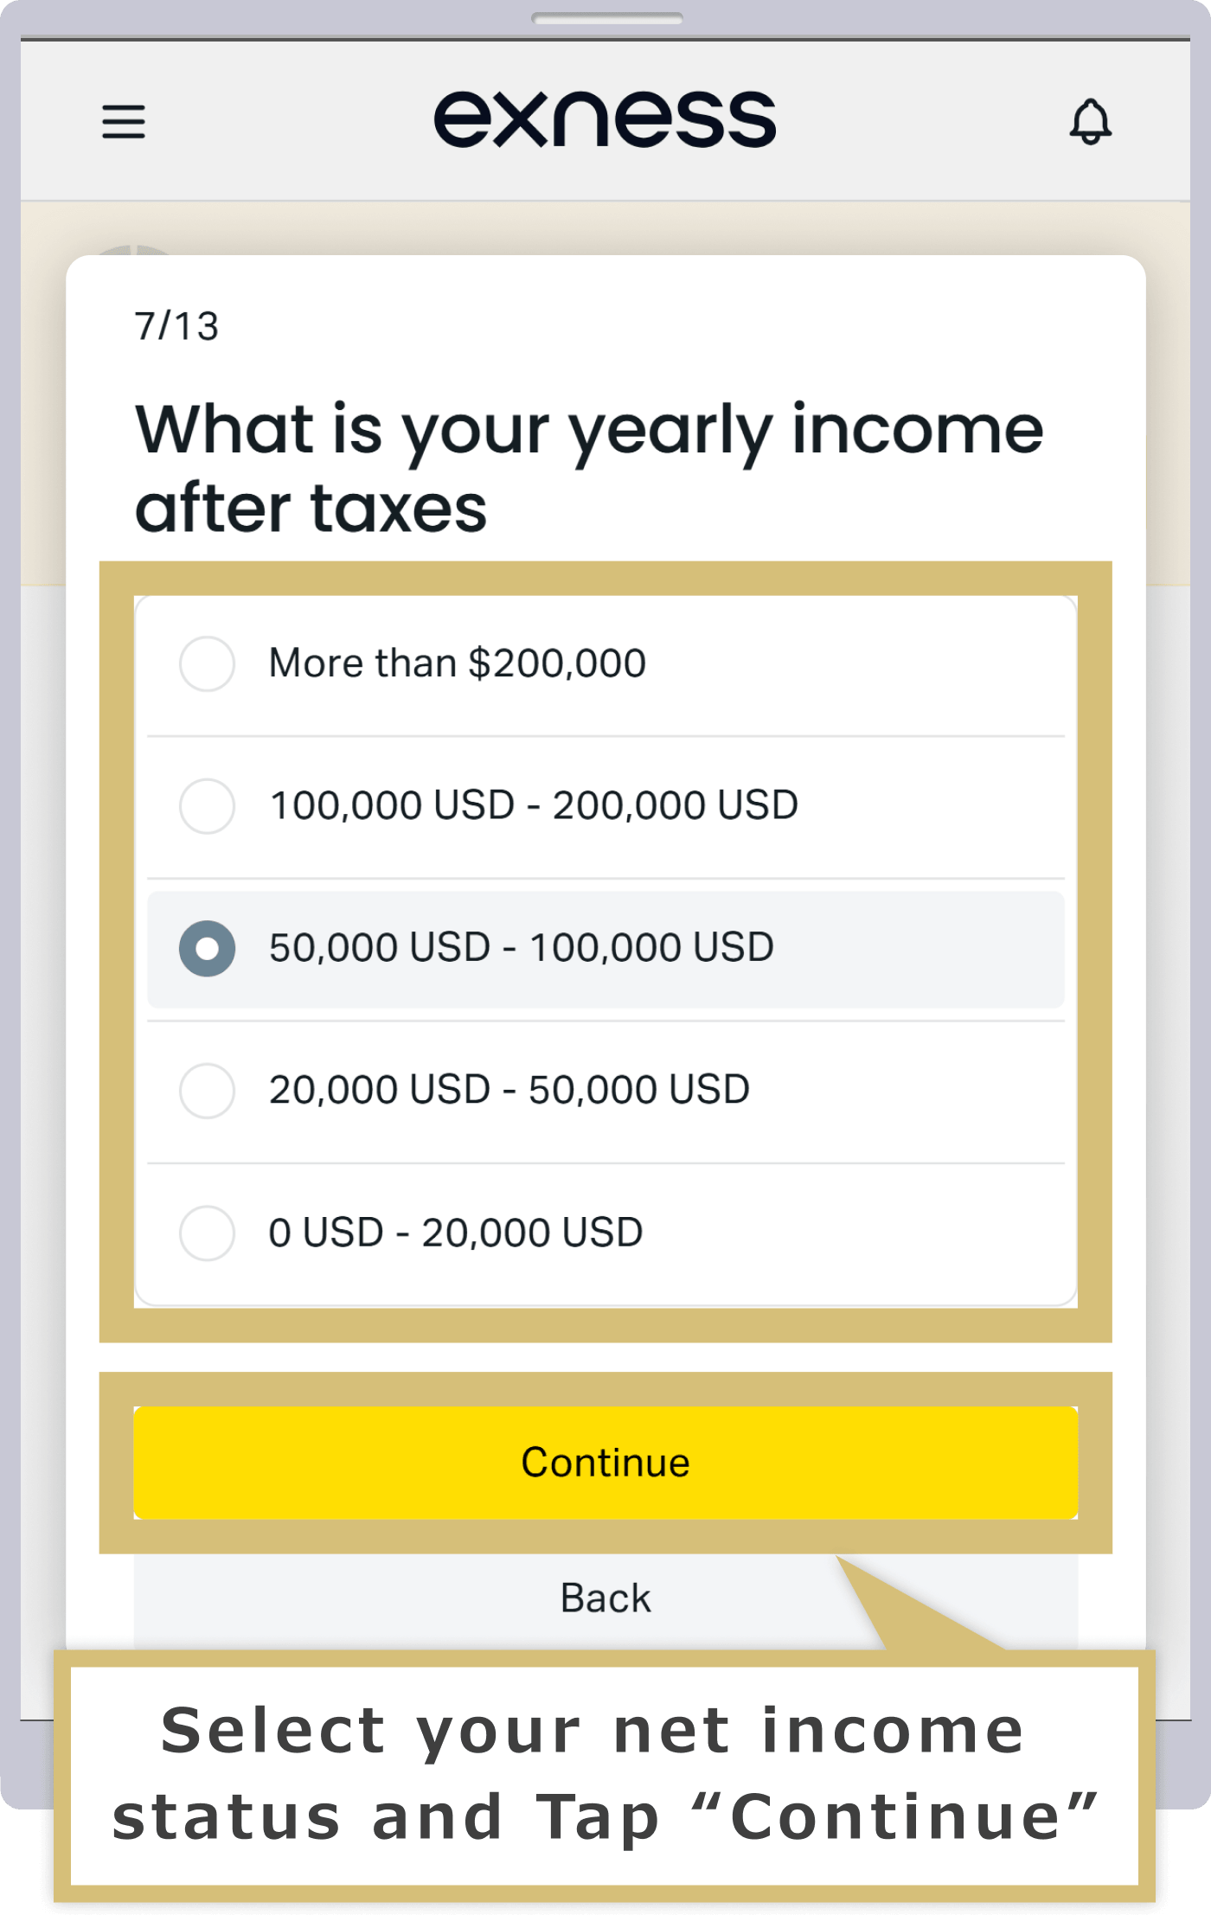Screen dimensions: 1211x1915
Task: Click the "Select your net income status" instruction callout
Action: click(605, 1776)
